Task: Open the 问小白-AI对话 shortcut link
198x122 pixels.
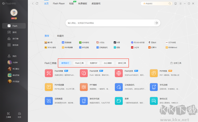Action: [138, 42]
